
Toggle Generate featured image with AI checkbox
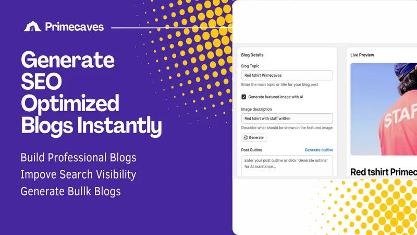(x=243, y=97)
